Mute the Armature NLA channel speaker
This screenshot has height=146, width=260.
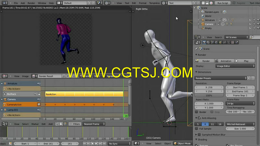tap(38, 84)
